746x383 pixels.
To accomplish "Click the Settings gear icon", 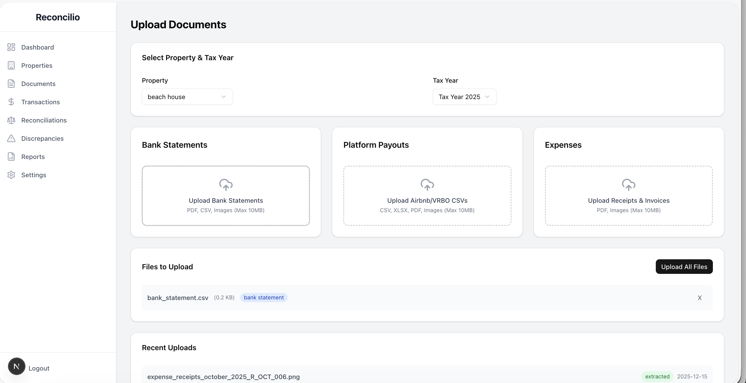I will click(11, 175).
